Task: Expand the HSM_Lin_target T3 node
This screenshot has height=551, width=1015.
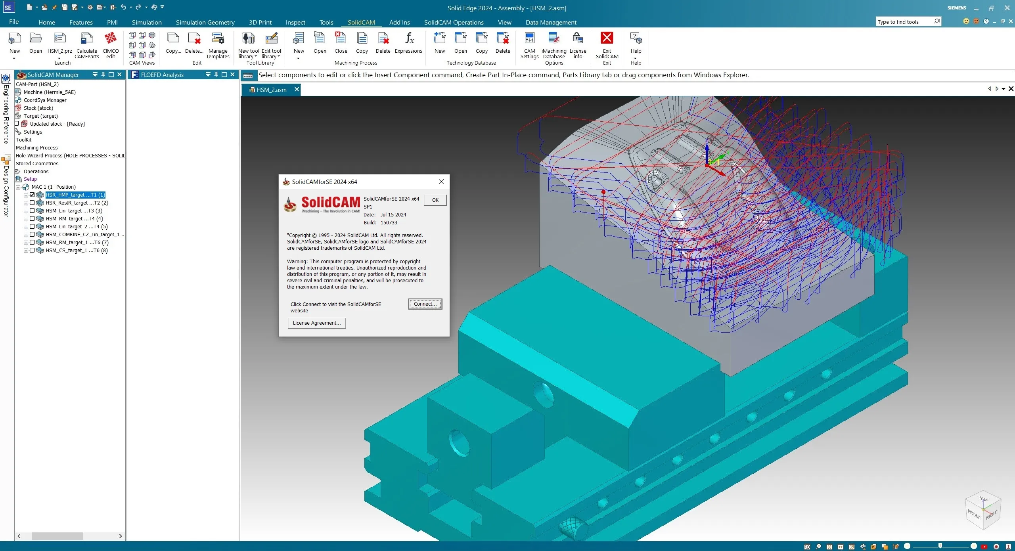Action: pyautogui.click(x=26, y=210)
